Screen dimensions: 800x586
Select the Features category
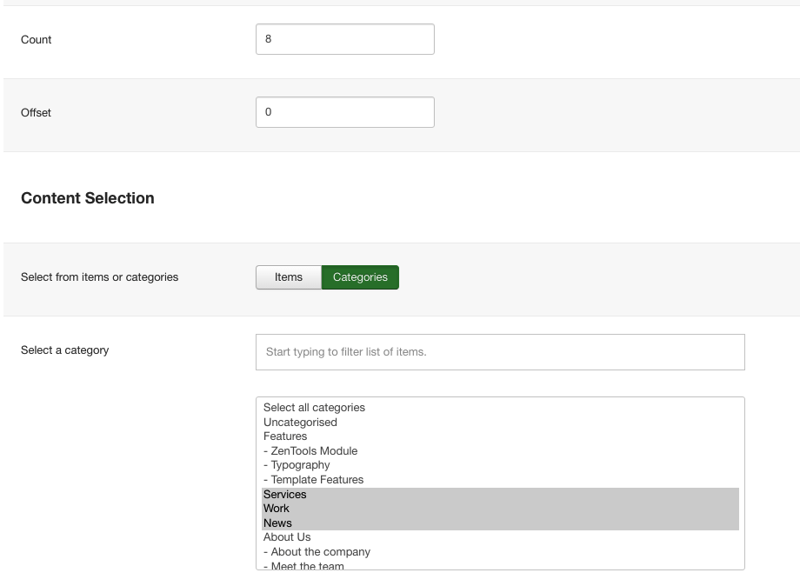500,436
